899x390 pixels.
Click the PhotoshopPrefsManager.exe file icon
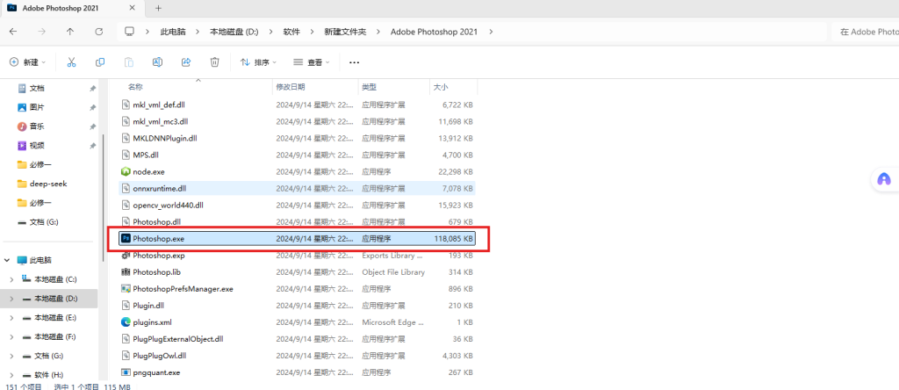[x=126, y=288]
